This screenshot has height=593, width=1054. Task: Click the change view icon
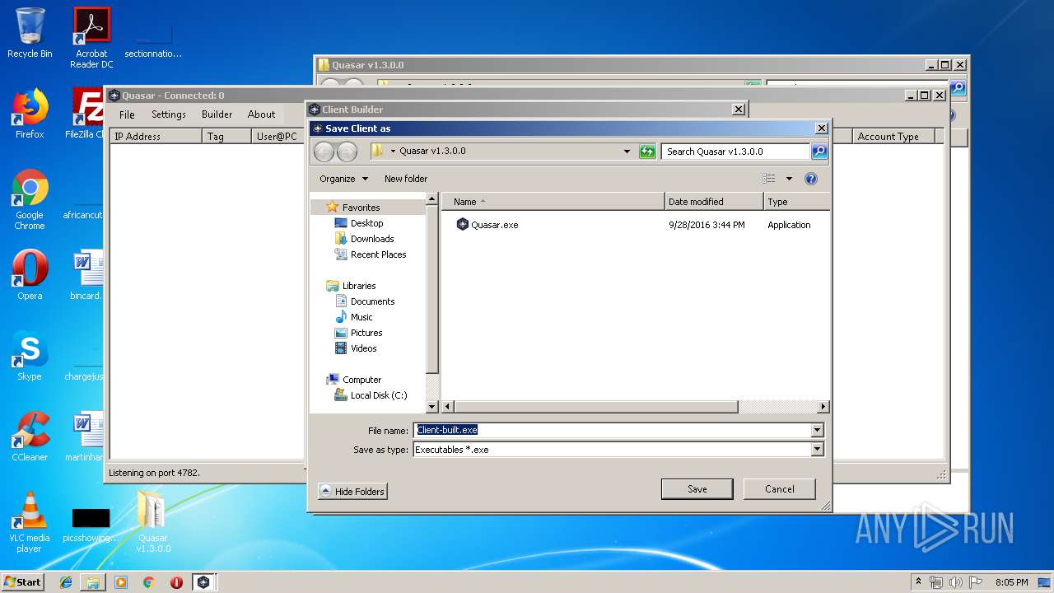tap(769, 179)
